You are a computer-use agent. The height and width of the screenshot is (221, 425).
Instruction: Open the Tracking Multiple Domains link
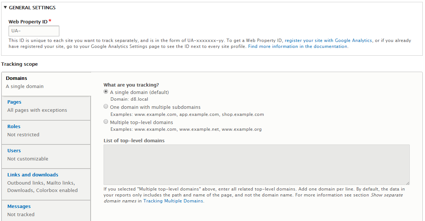(173, 201)
